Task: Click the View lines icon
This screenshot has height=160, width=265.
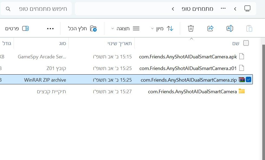Action: pos(136,28)
